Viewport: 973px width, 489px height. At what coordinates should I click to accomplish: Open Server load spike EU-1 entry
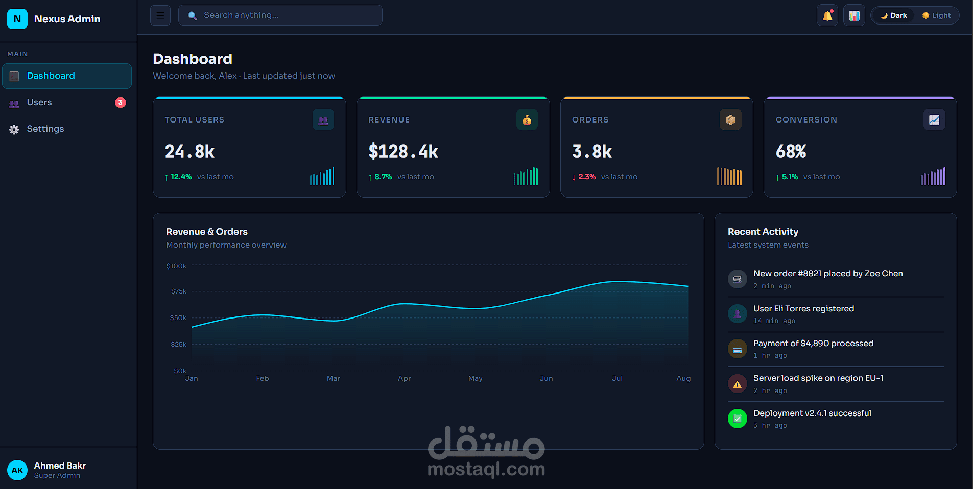pos(836,384)
